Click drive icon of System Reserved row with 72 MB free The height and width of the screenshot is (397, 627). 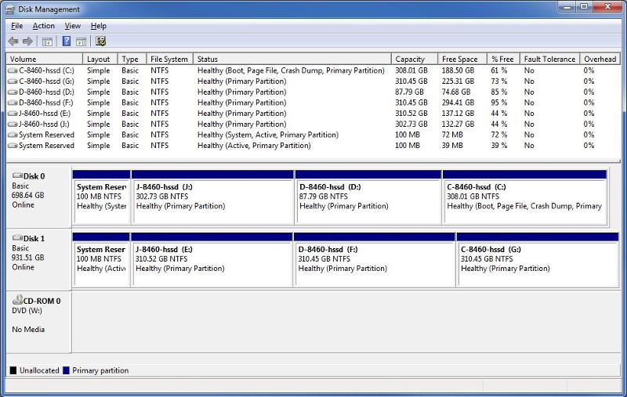[x=13, y=135]
